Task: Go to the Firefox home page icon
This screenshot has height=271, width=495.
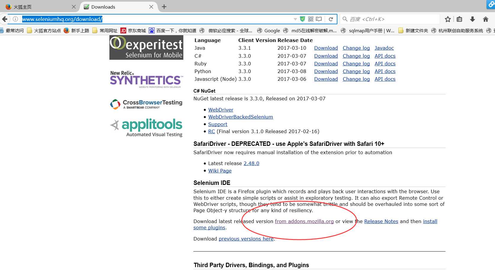Action: point(486,19)
